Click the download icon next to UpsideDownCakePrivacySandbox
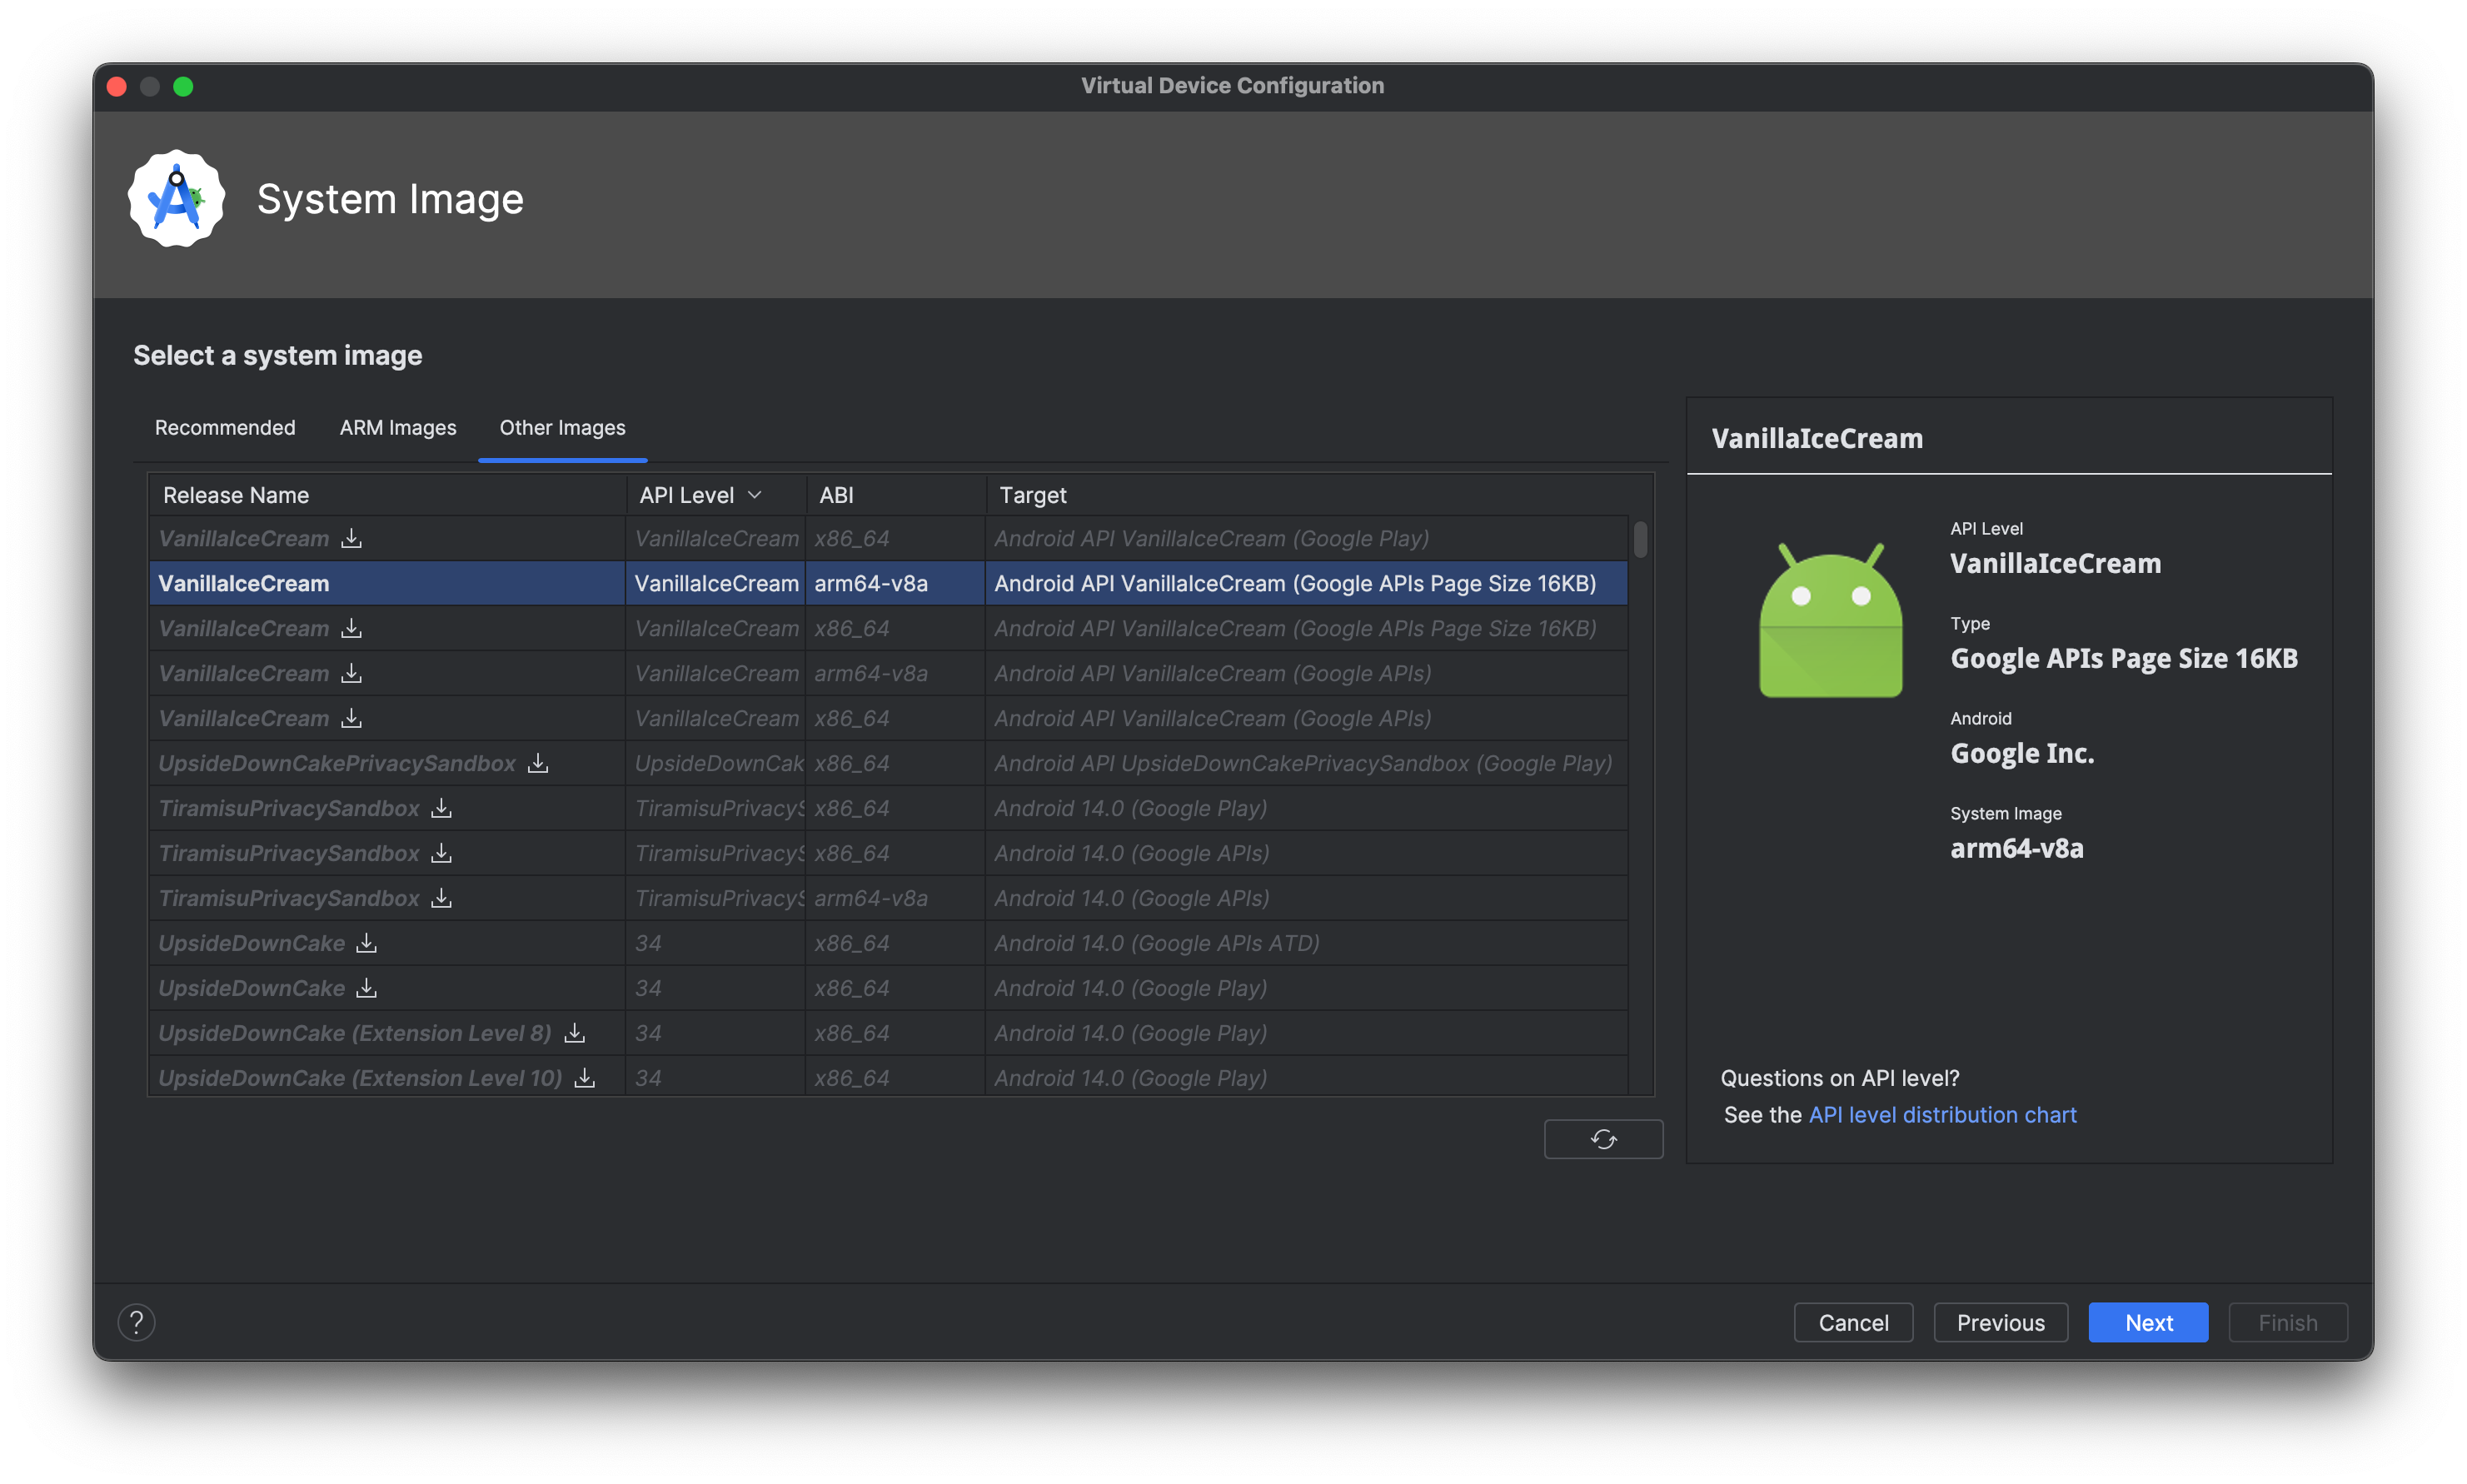 [536, 763]
